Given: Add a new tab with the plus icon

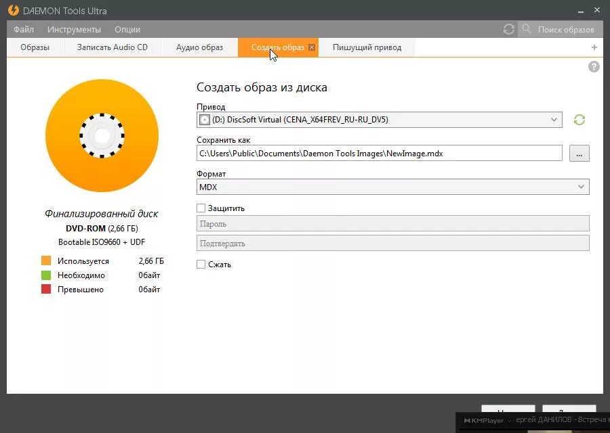Looking at the screenshot, I should coord(594,47).
